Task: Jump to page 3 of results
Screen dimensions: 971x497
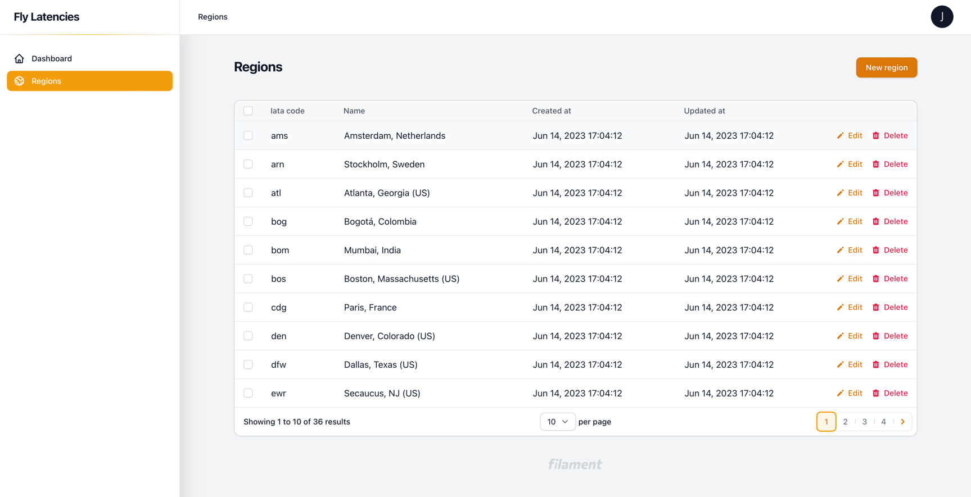Action: tap(864, 422)
